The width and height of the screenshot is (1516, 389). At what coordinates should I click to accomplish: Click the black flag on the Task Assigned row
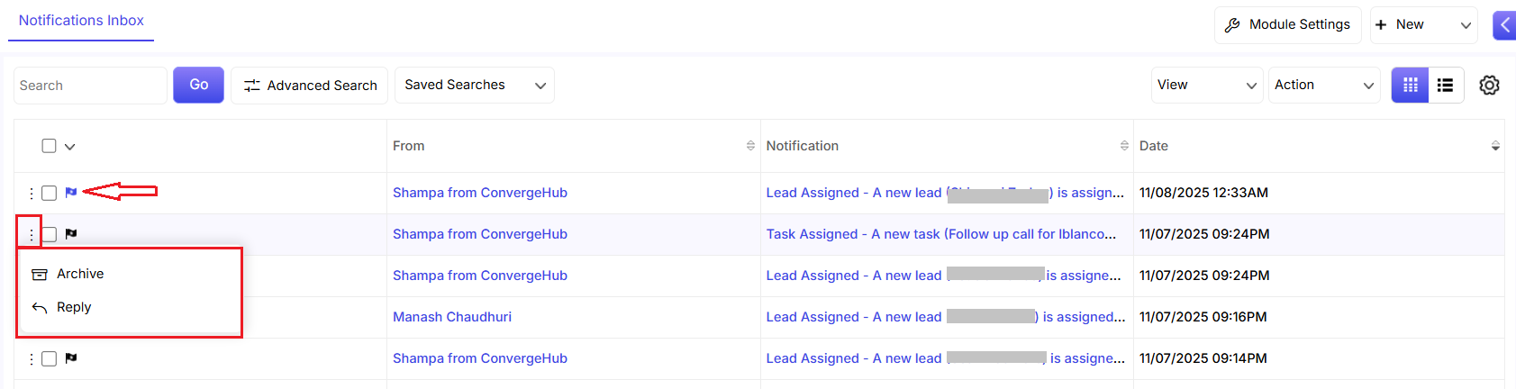(71, 234)
